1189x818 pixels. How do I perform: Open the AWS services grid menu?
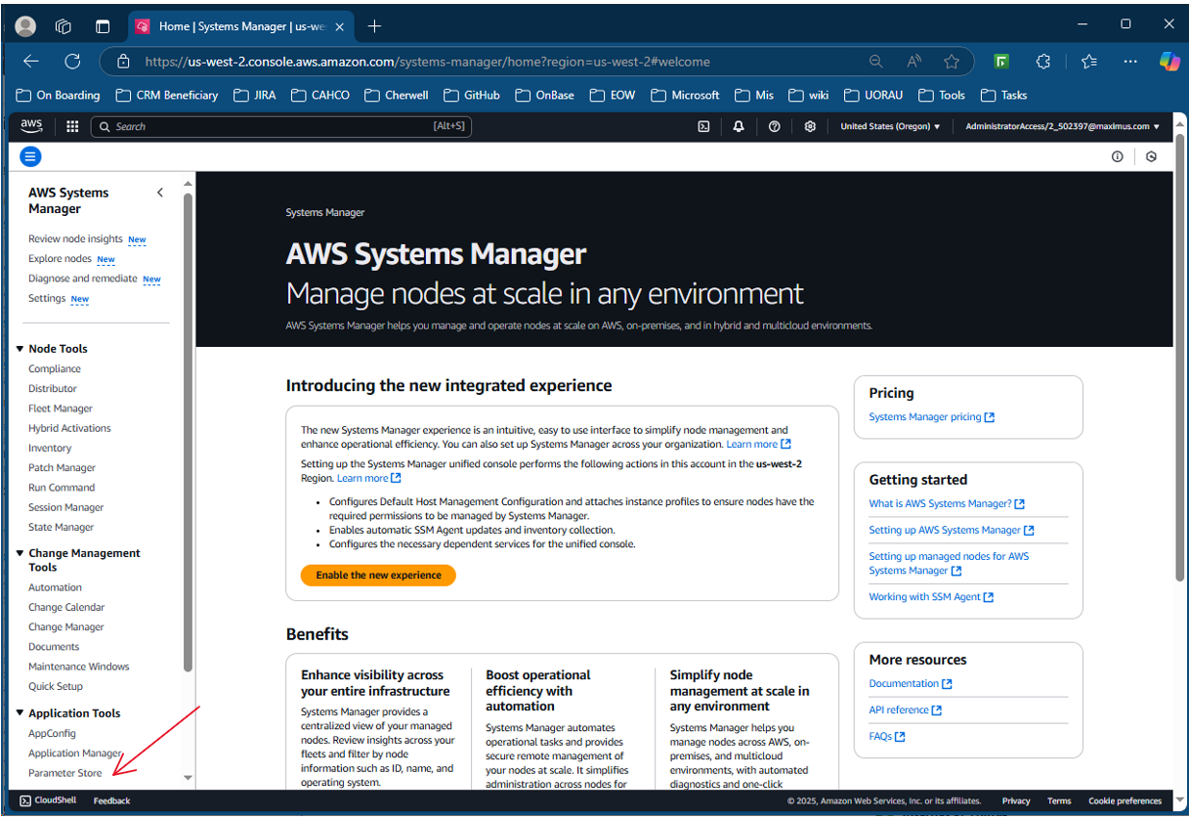coord(72,126)
